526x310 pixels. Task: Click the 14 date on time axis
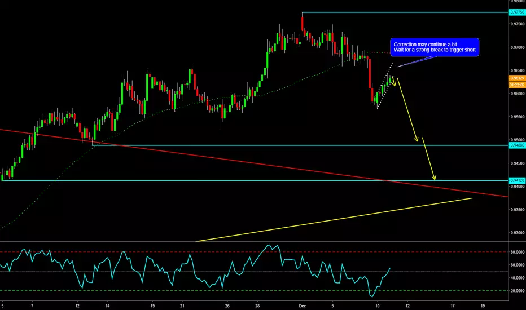[x=107, y=306]
